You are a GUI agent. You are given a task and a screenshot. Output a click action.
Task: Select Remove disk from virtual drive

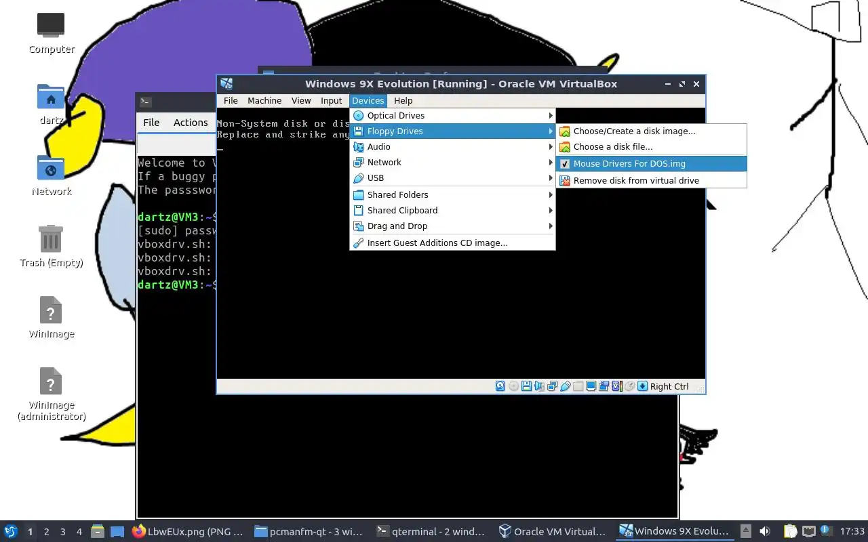[651, 180]
